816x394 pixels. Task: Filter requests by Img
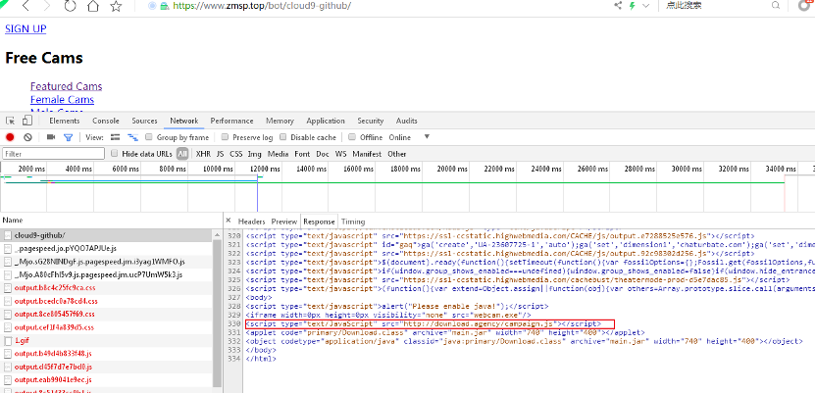click(x=254, y=154)
